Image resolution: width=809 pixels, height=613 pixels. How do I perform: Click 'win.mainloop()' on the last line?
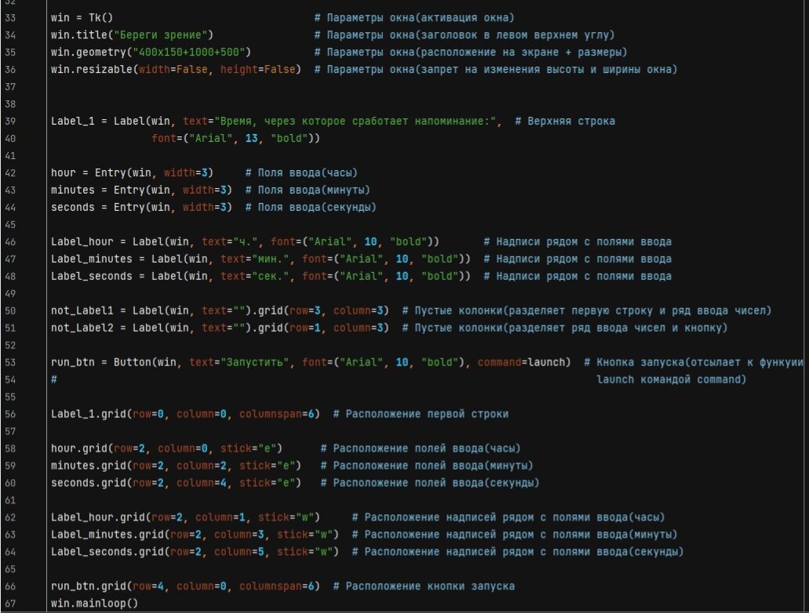click(94, 604)
